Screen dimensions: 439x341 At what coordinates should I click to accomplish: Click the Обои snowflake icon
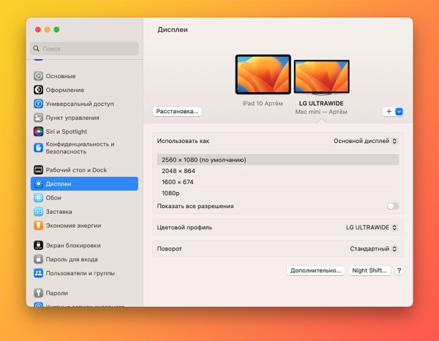click(38, 198)
